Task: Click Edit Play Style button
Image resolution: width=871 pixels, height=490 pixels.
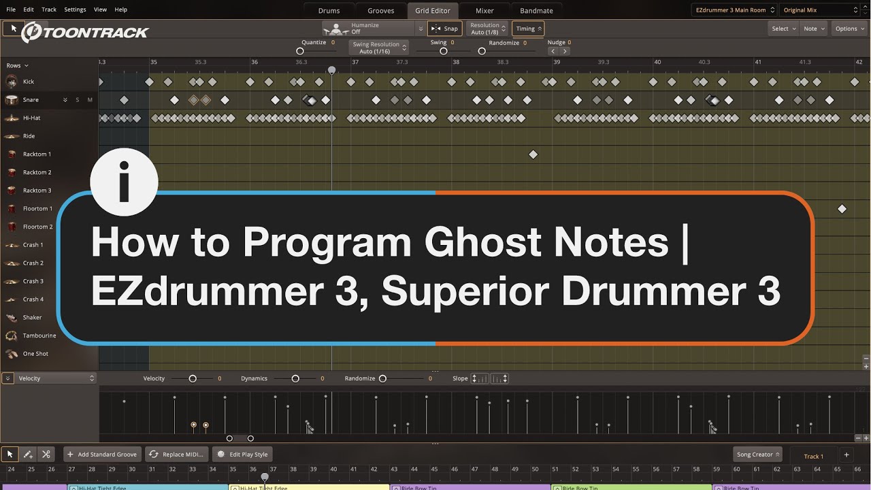Action: (242, 454)
